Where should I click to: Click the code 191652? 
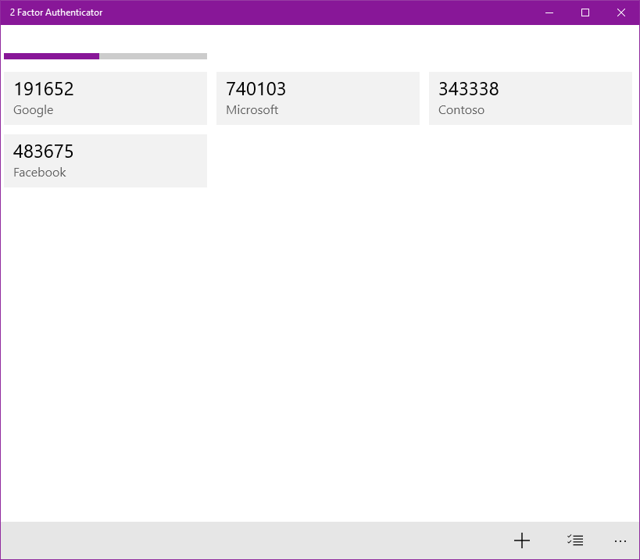click(x=43, y=89)
